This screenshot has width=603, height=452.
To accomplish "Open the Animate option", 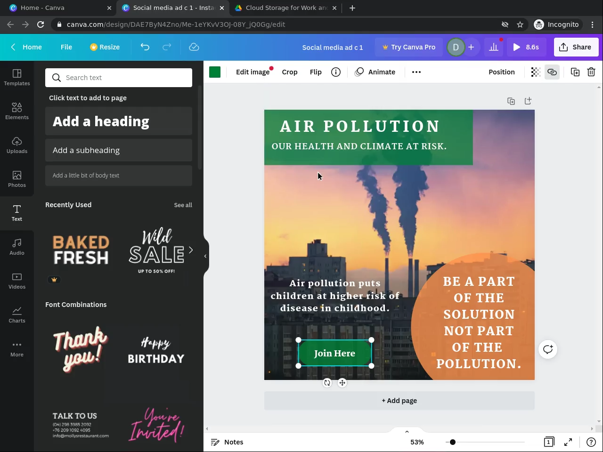I will 375,72.
